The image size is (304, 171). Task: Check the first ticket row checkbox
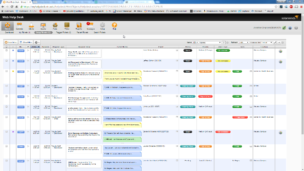[6, 51]
